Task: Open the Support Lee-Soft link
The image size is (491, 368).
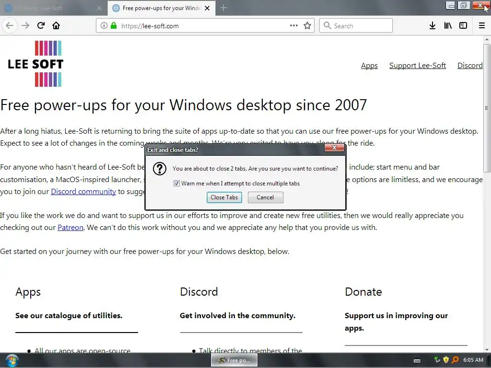Action: click(x=418, y=65)
